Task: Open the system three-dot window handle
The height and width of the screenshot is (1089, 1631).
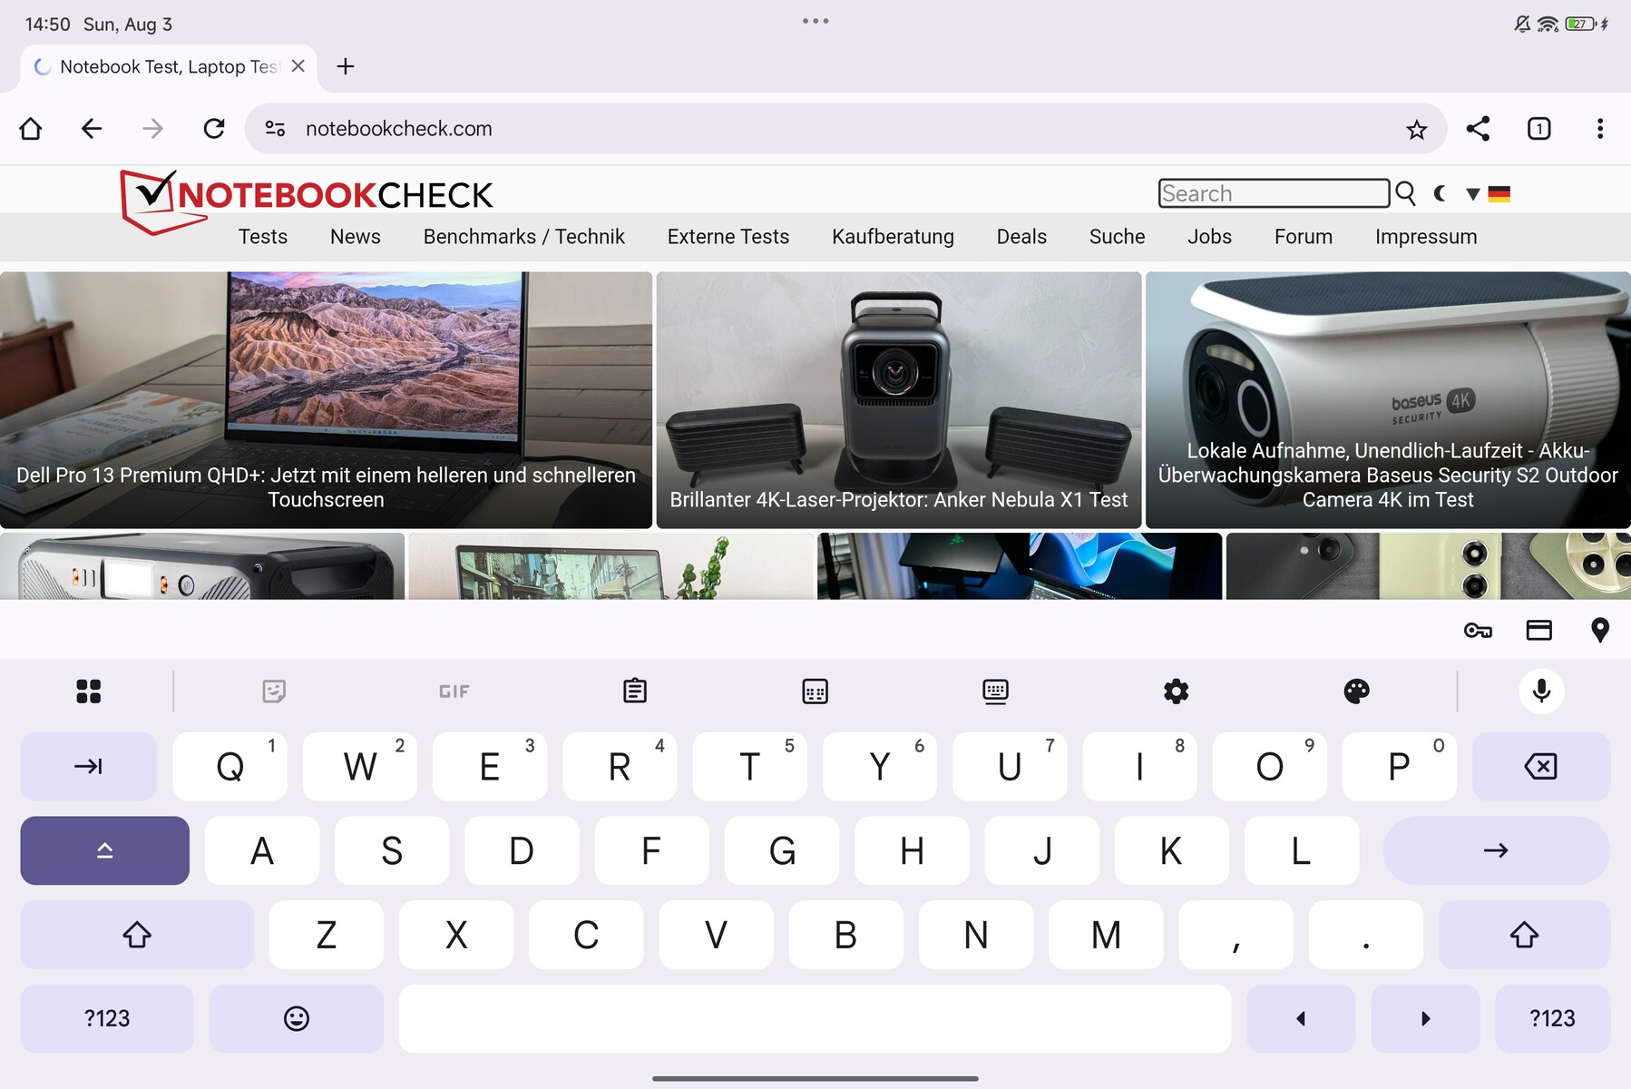Action: tap(815, 21)
